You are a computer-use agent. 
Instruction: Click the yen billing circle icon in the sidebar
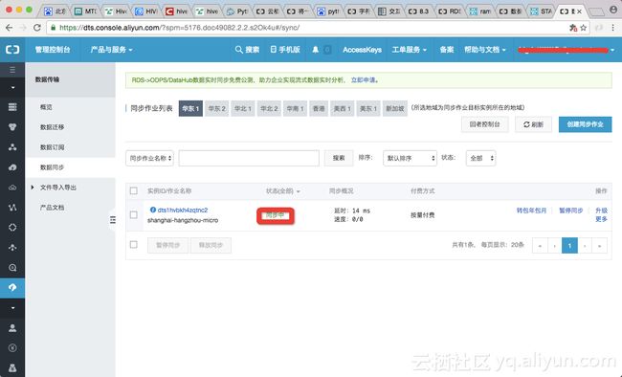[12, 347]
